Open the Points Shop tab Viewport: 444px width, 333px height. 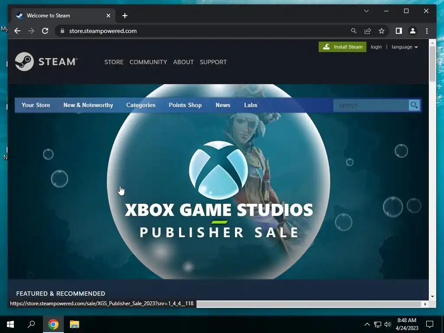pos(185,105)
